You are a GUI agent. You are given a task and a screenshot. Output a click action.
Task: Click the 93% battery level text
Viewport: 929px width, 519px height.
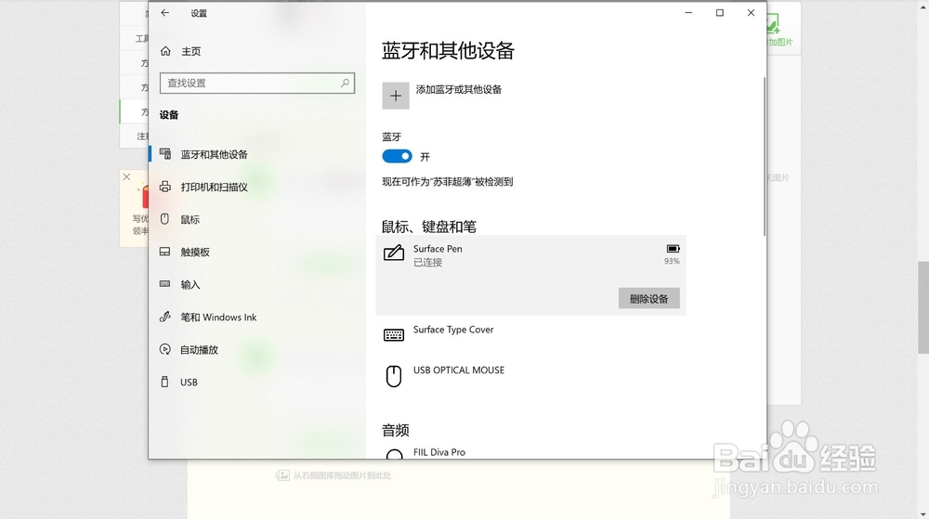[x=672, y=261]
